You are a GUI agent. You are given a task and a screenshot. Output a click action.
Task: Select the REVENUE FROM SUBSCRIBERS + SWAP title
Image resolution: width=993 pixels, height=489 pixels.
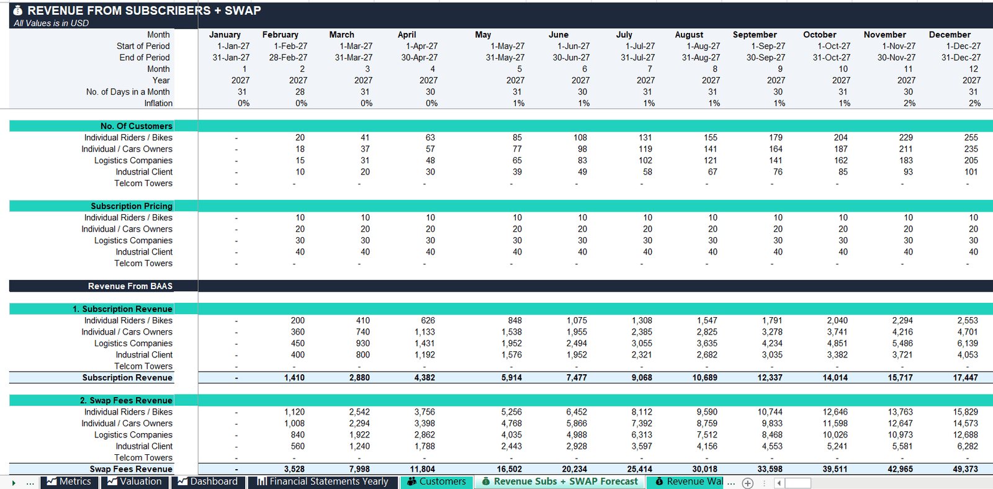click(x=144, y=11)
